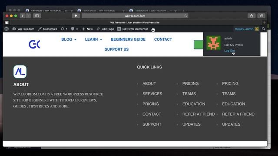Open Customize in admin bar
This screenshot has height=156, width=278.
[x=47, y=29]
